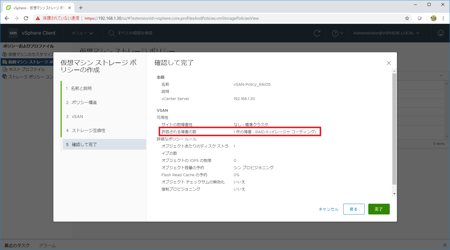450x250 pixels.
Task: Select wizard step 5 確認して完了
Action: pyautogui.click(x=104, y=145)
